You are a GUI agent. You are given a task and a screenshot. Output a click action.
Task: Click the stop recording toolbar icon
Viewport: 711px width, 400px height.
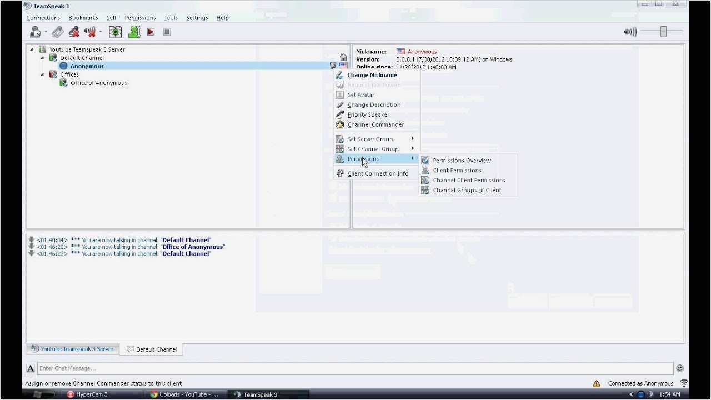coord(167,32)
